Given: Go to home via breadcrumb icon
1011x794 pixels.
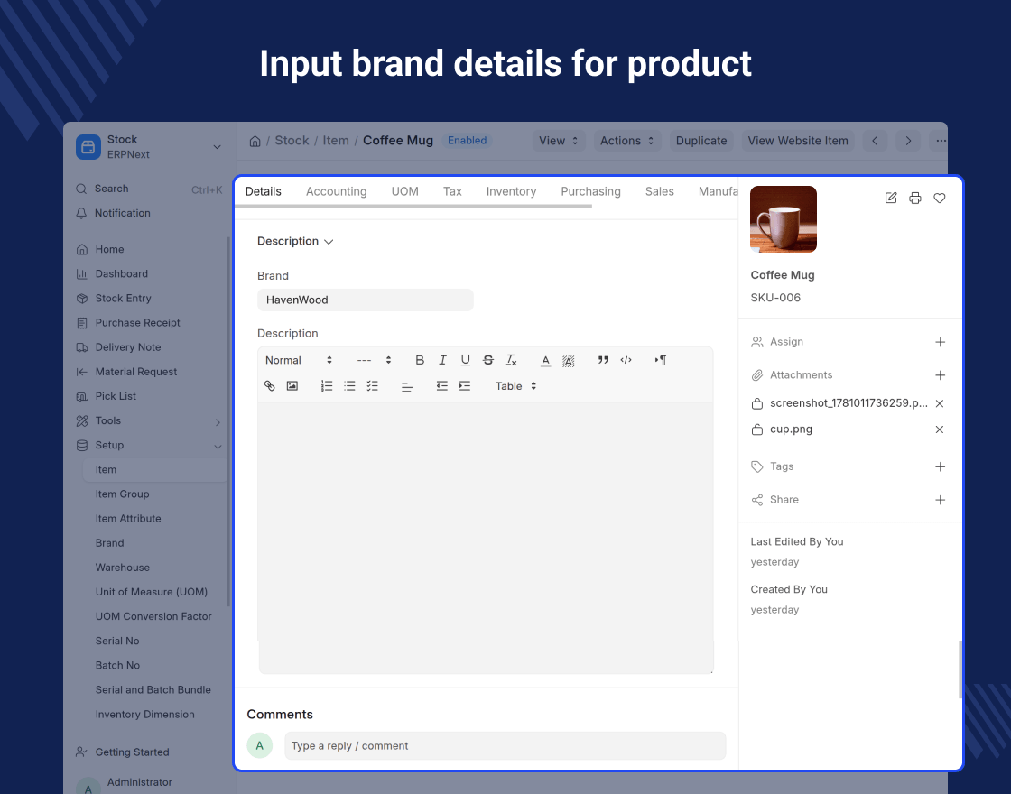Looking at the screenshot, I should (255, 141).
